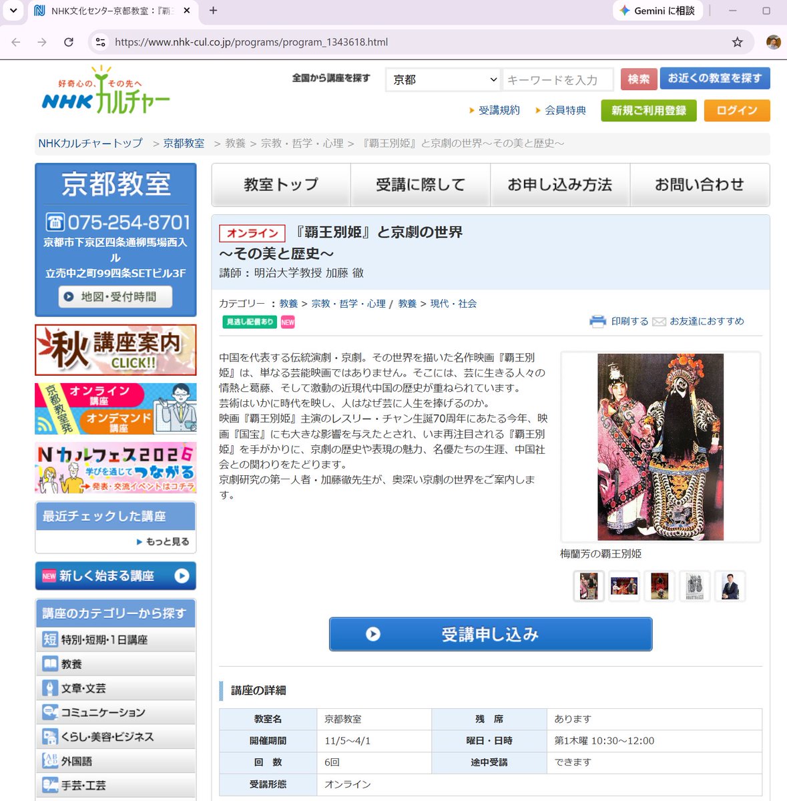Open the tab search chevron button
The height and width of the screenshot is (801, 787).
[13, 11]
